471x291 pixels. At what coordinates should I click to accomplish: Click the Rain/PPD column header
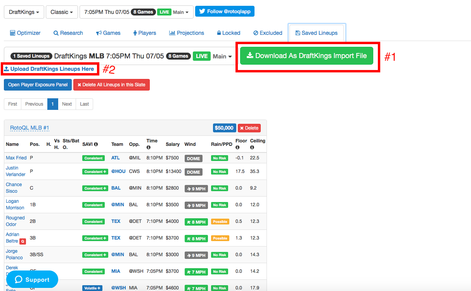(x=222, y=144)
